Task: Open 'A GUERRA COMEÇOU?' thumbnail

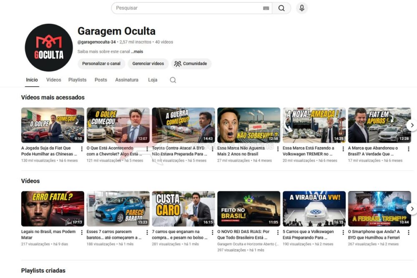Action: 183,125
